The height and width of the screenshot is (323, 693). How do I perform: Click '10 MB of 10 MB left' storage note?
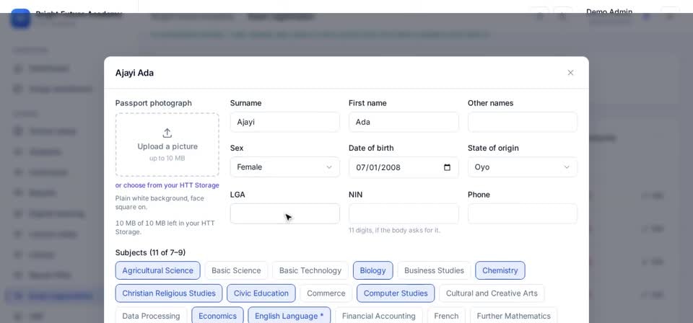point(165,227)
